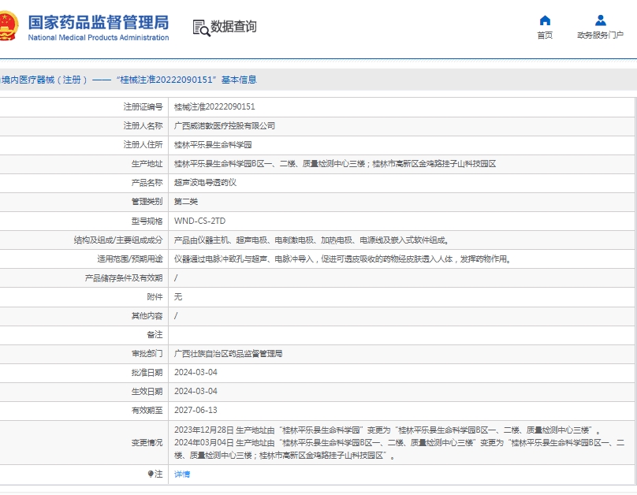The height and width of the screenshot is (495, 637).
Task: Click 生效日期 value 2024-03-04
Action: [196, 392]
